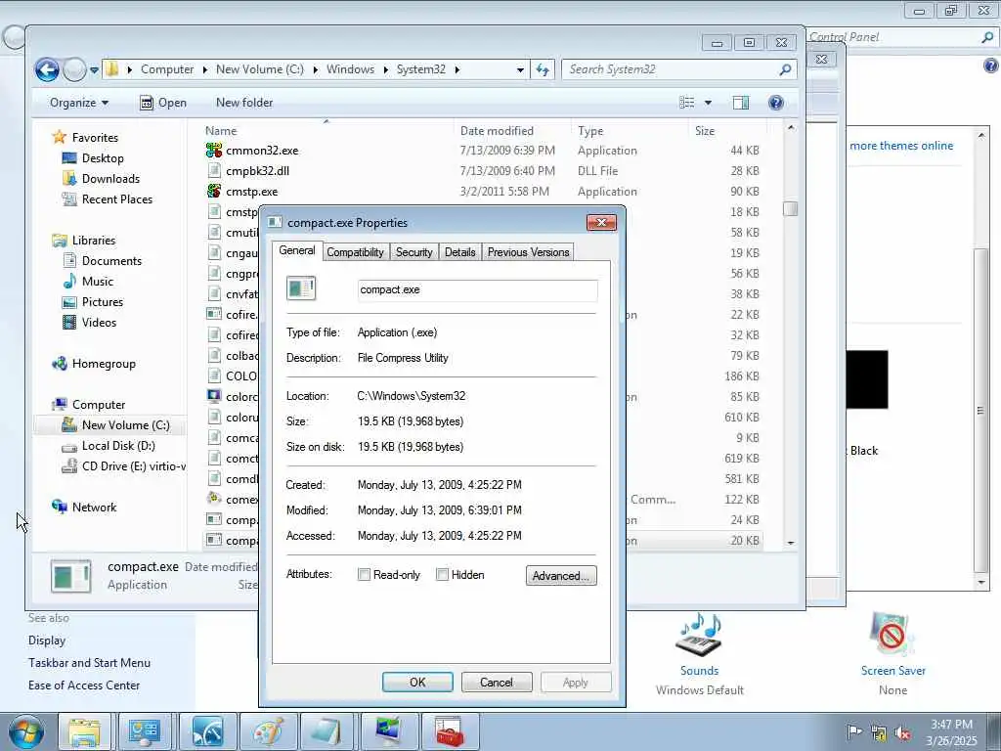Click Ease of Access Center link

tap(84, 685)
